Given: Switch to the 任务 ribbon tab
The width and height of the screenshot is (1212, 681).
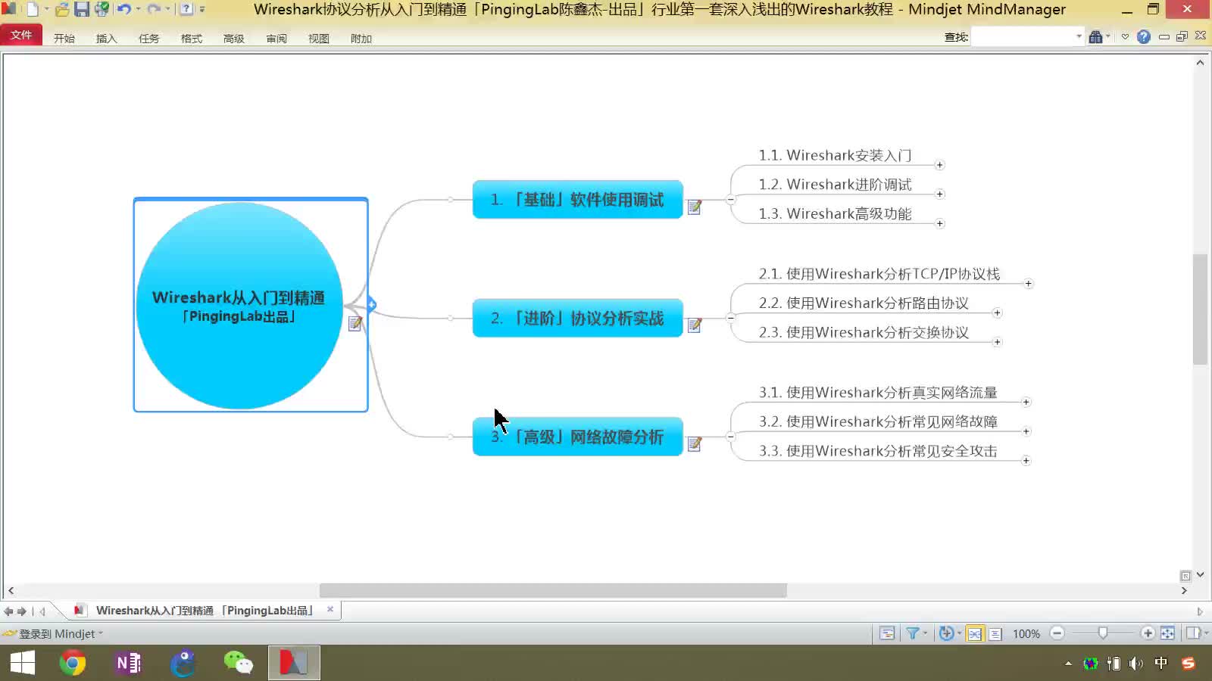Looking at the screenshot, I should click(x=148, y=38).
